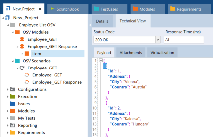Expand the Execution folder
Screen dimensions: 213x137
point(8,97)
